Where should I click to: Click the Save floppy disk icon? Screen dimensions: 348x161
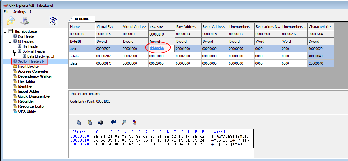[x=24, y=21]
